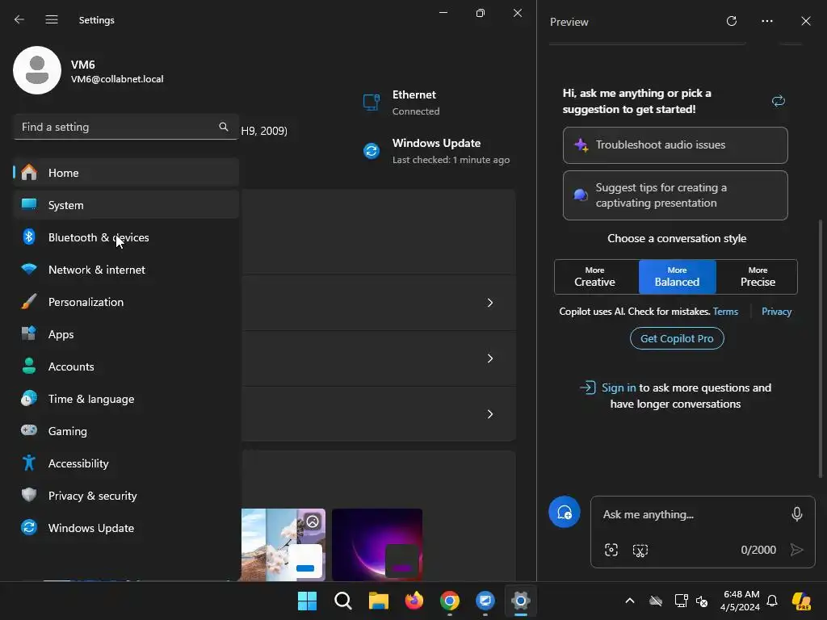This screenshot has width=827, height=620.
Task: Refresh the Copilot Preview pane
Action: click(x=732, y=21)
